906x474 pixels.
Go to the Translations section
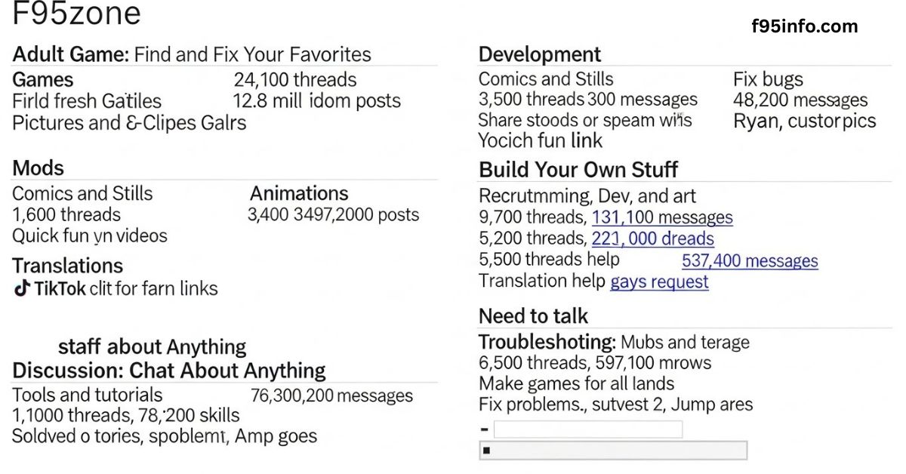click(x=67, y=266)
